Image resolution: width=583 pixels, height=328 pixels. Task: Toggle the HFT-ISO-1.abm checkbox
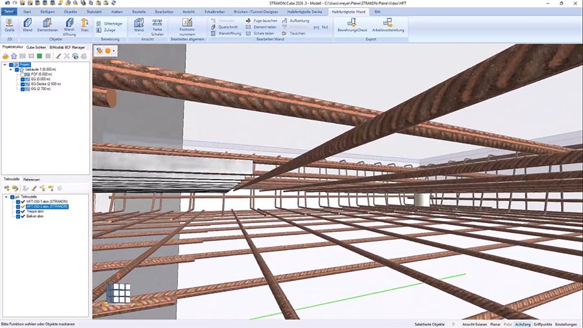(x=17, y=202)
